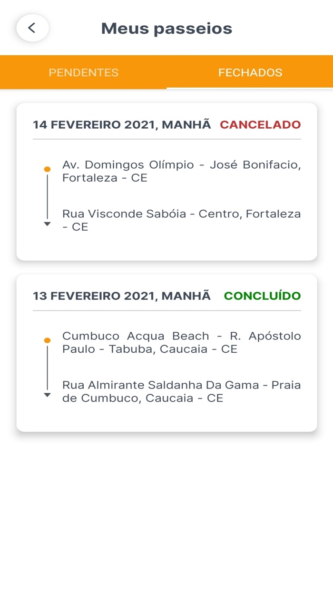Tap destination arrow marker in completed trip
Image resolution: width=333 pixels, height=593 pixels.
point(47,395)
